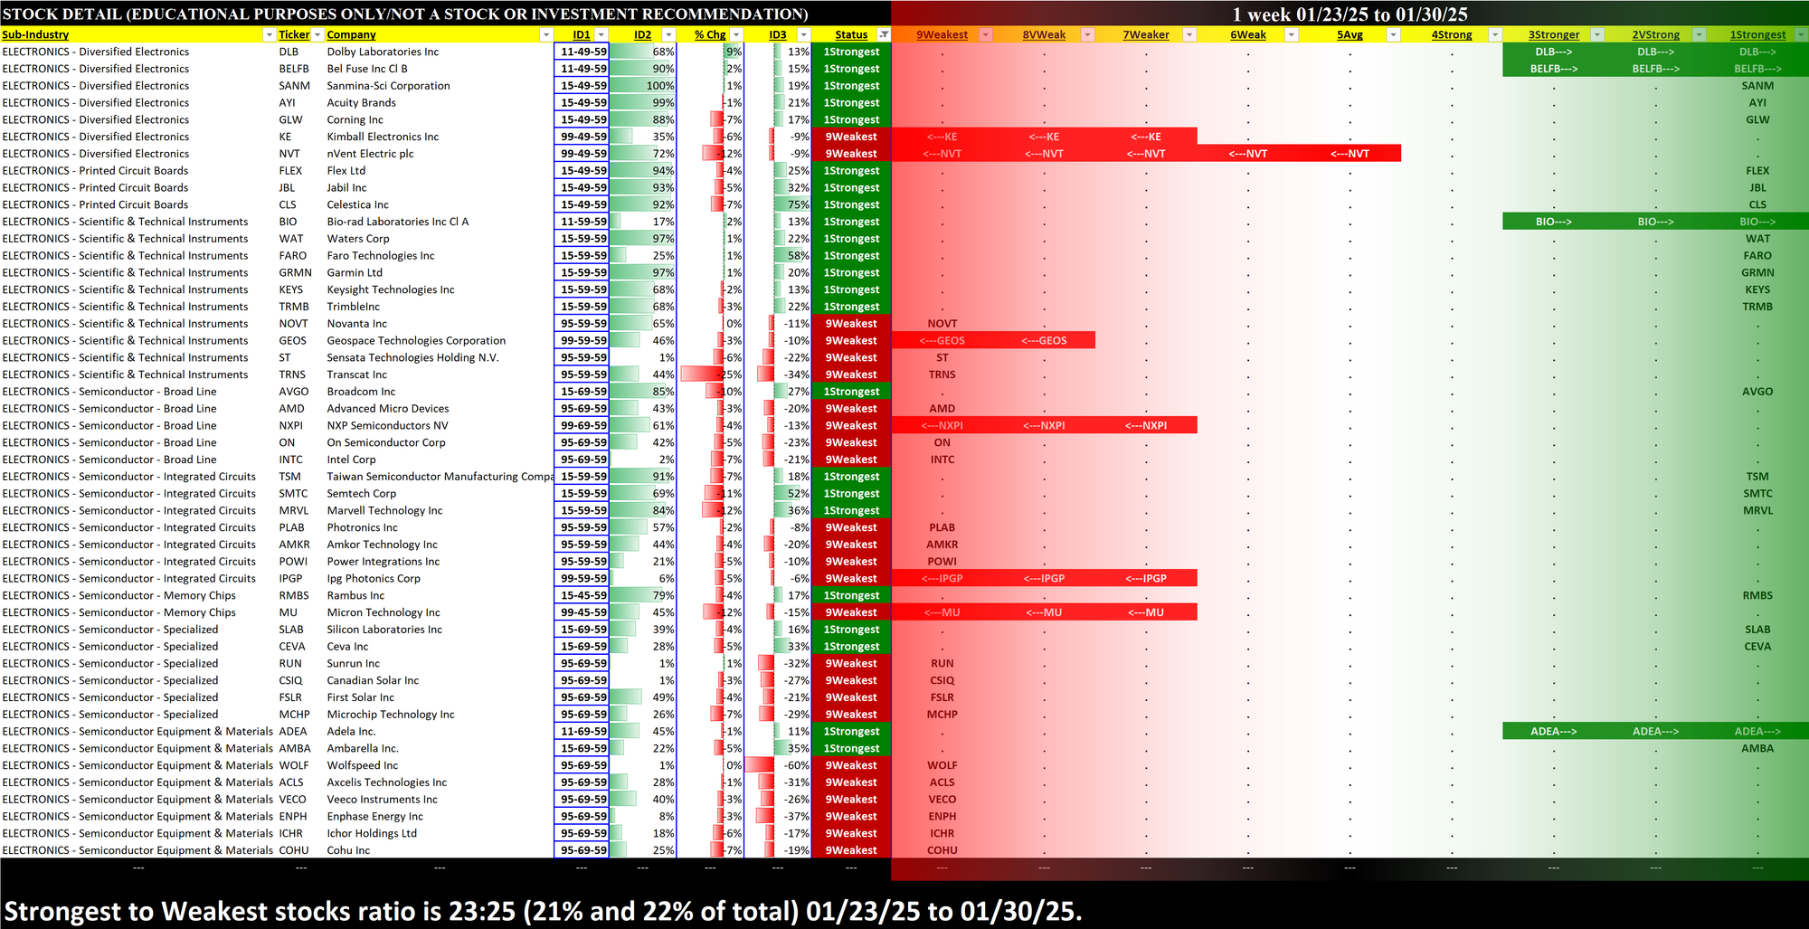The height and width of the screenshot is (929, 1809).
Task: Click the 5Avg header label
Action: pos(1350,34)
